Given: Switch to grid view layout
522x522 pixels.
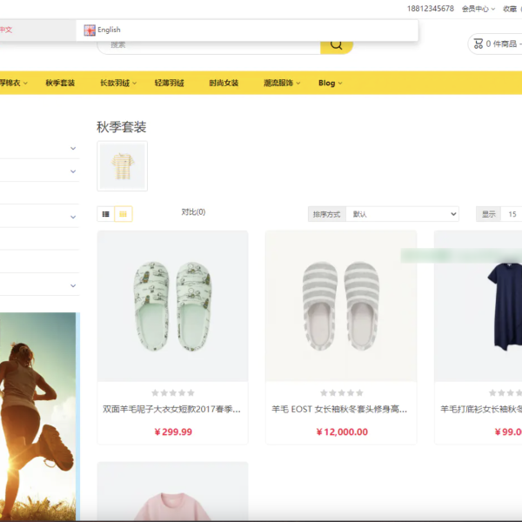Looking at the screenshot, I should tap(124, 214).
